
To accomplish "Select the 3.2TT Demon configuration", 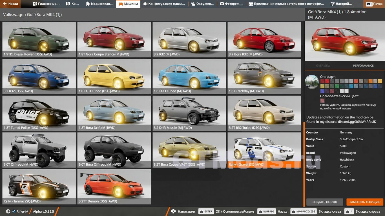I will (x=114, y=187).
